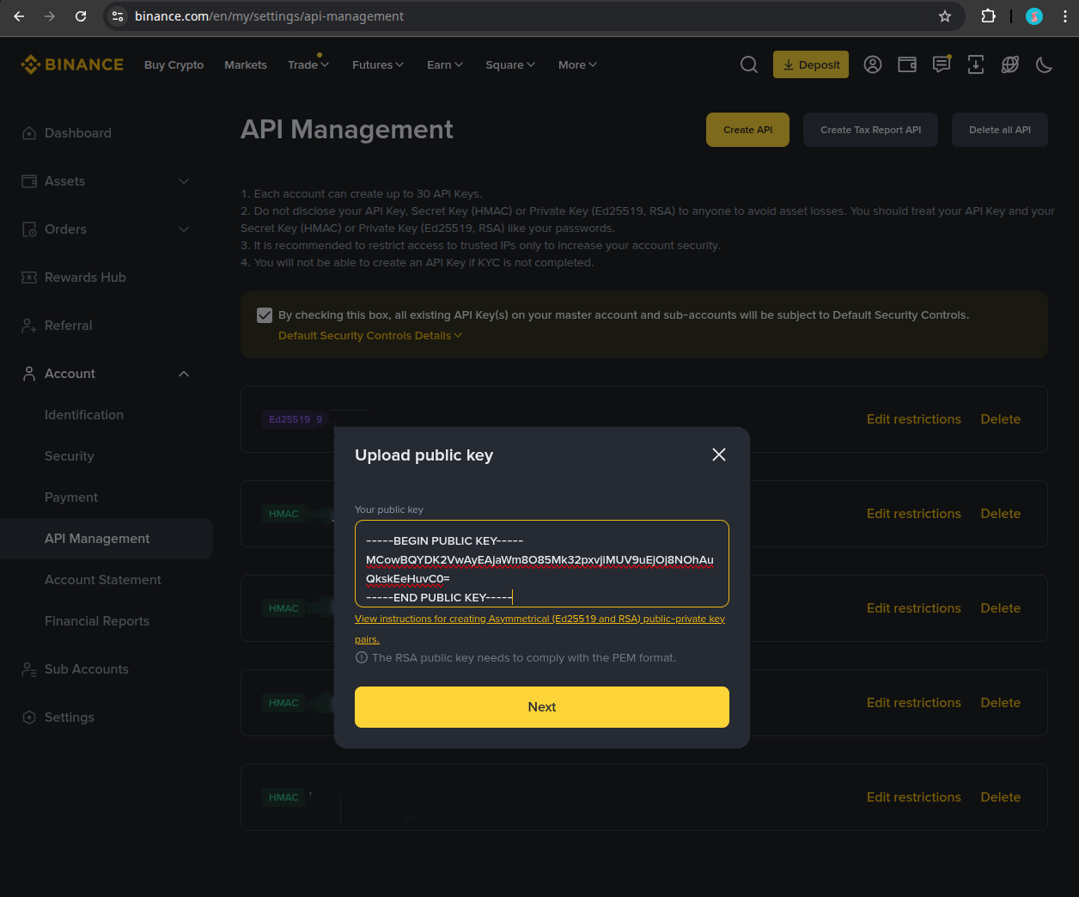This screenshot has width=1079, height=897.
Task: Click the Binance logo
Action: point(72,64)
